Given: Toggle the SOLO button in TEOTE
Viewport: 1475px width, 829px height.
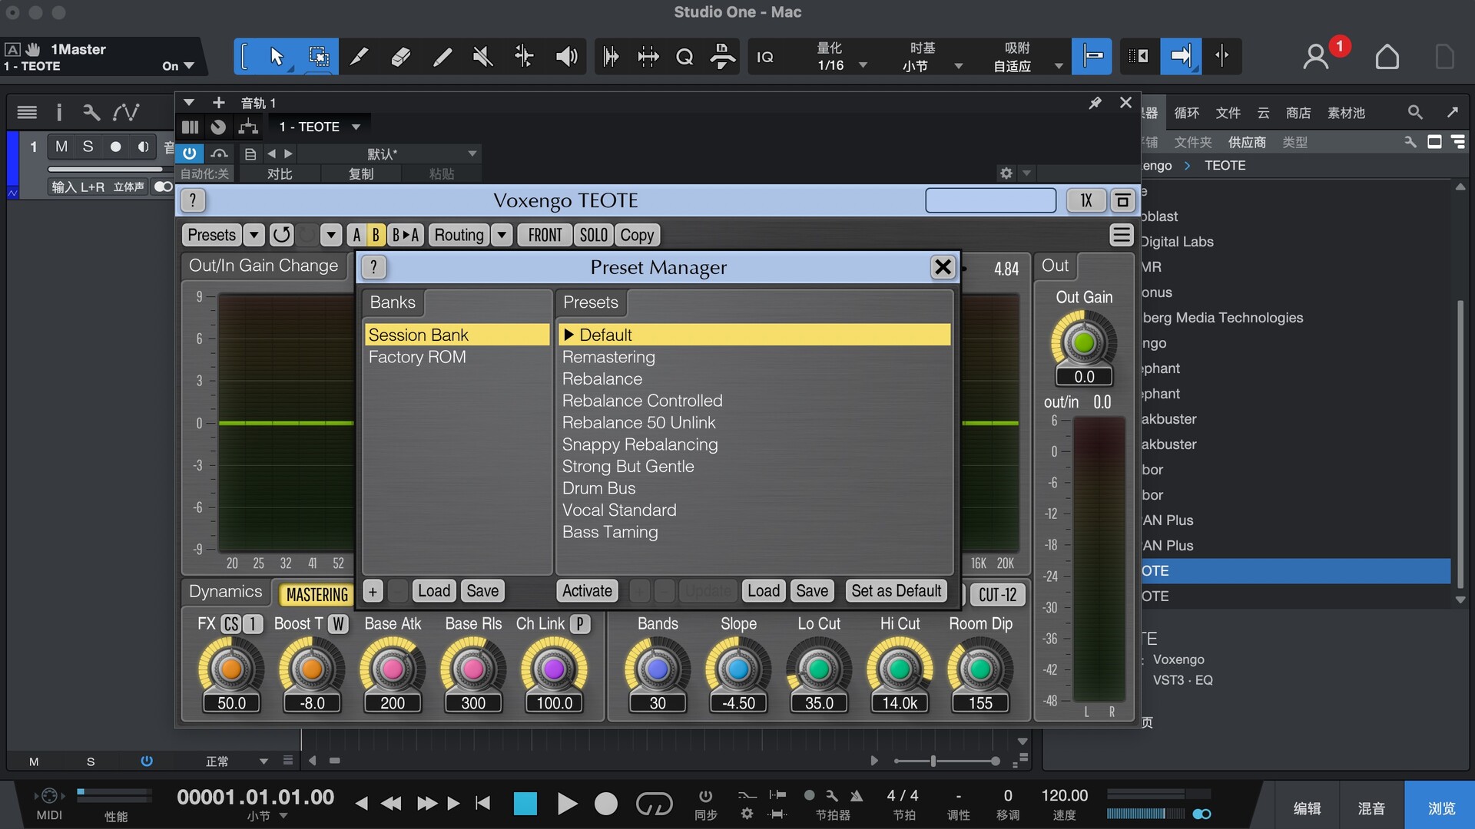Looking at the screenshot, I should coord(593,235).
